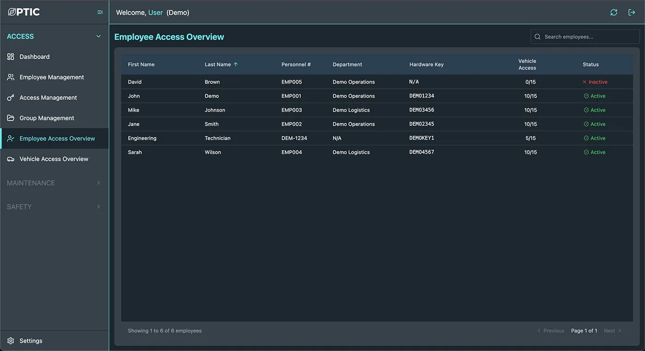645x351 pixels.
Task: Expand the SAFETY section chevron
Action: coord(98,207)
